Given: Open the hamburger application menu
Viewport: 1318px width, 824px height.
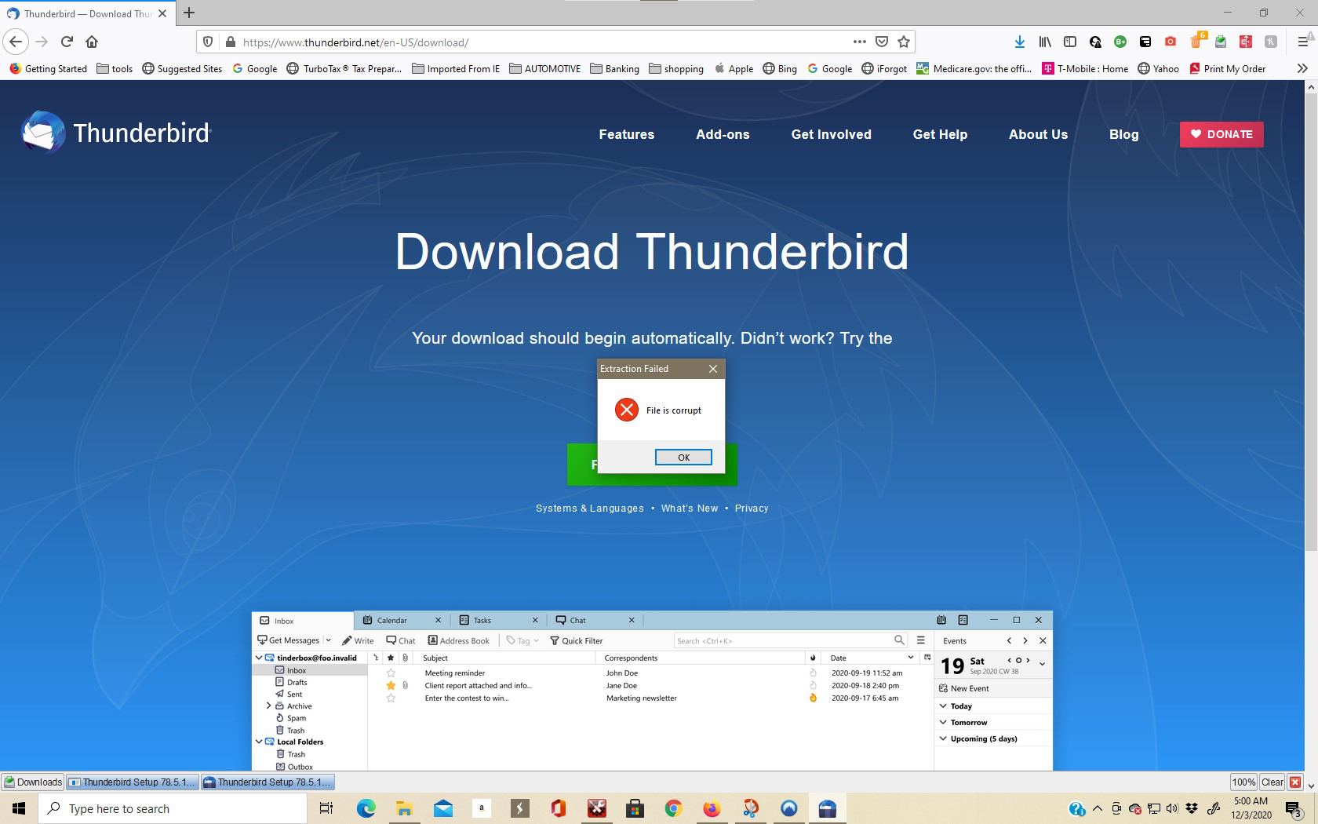Looking at the screenshot, I should 1302,42.
